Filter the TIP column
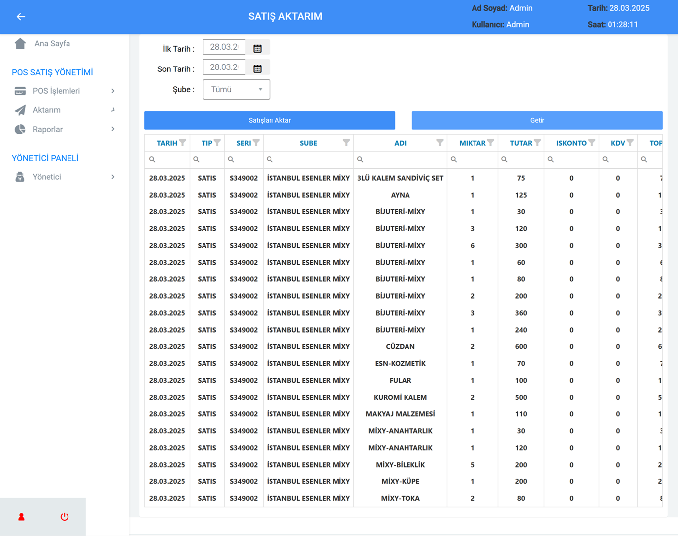 (217, 143)
